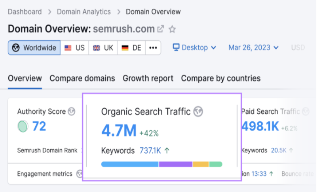This screenshot has width=317, height=192.
Task: Open the Mar 26, 2023 date dropdown
Action: click(x=253, y=48)
